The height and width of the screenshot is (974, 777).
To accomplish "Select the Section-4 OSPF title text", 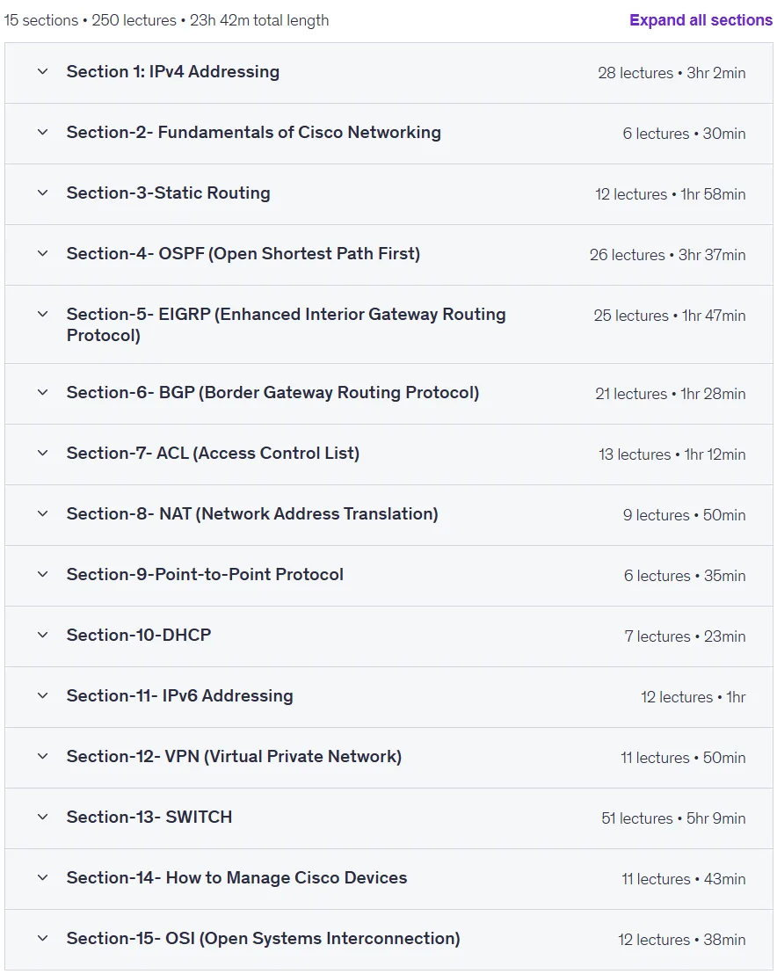I will pyautogui.click(x=243, y=254).
